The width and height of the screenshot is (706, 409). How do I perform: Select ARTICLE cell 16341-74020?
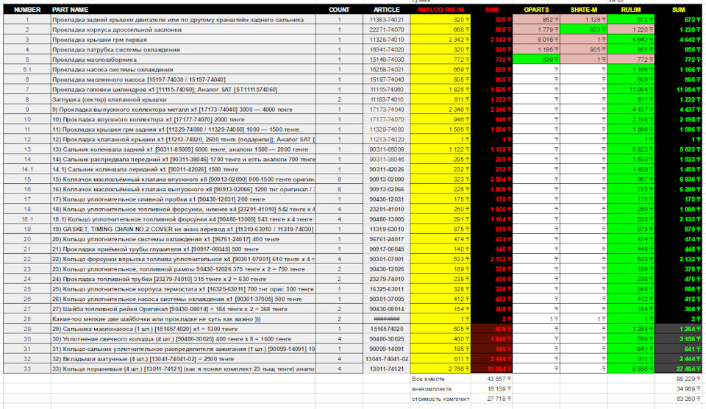pyautogui.click(x=386, y=49)
